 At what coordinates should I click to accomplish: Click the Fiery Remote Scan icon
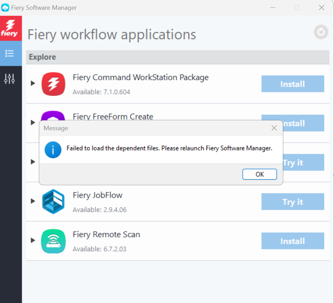53,241
